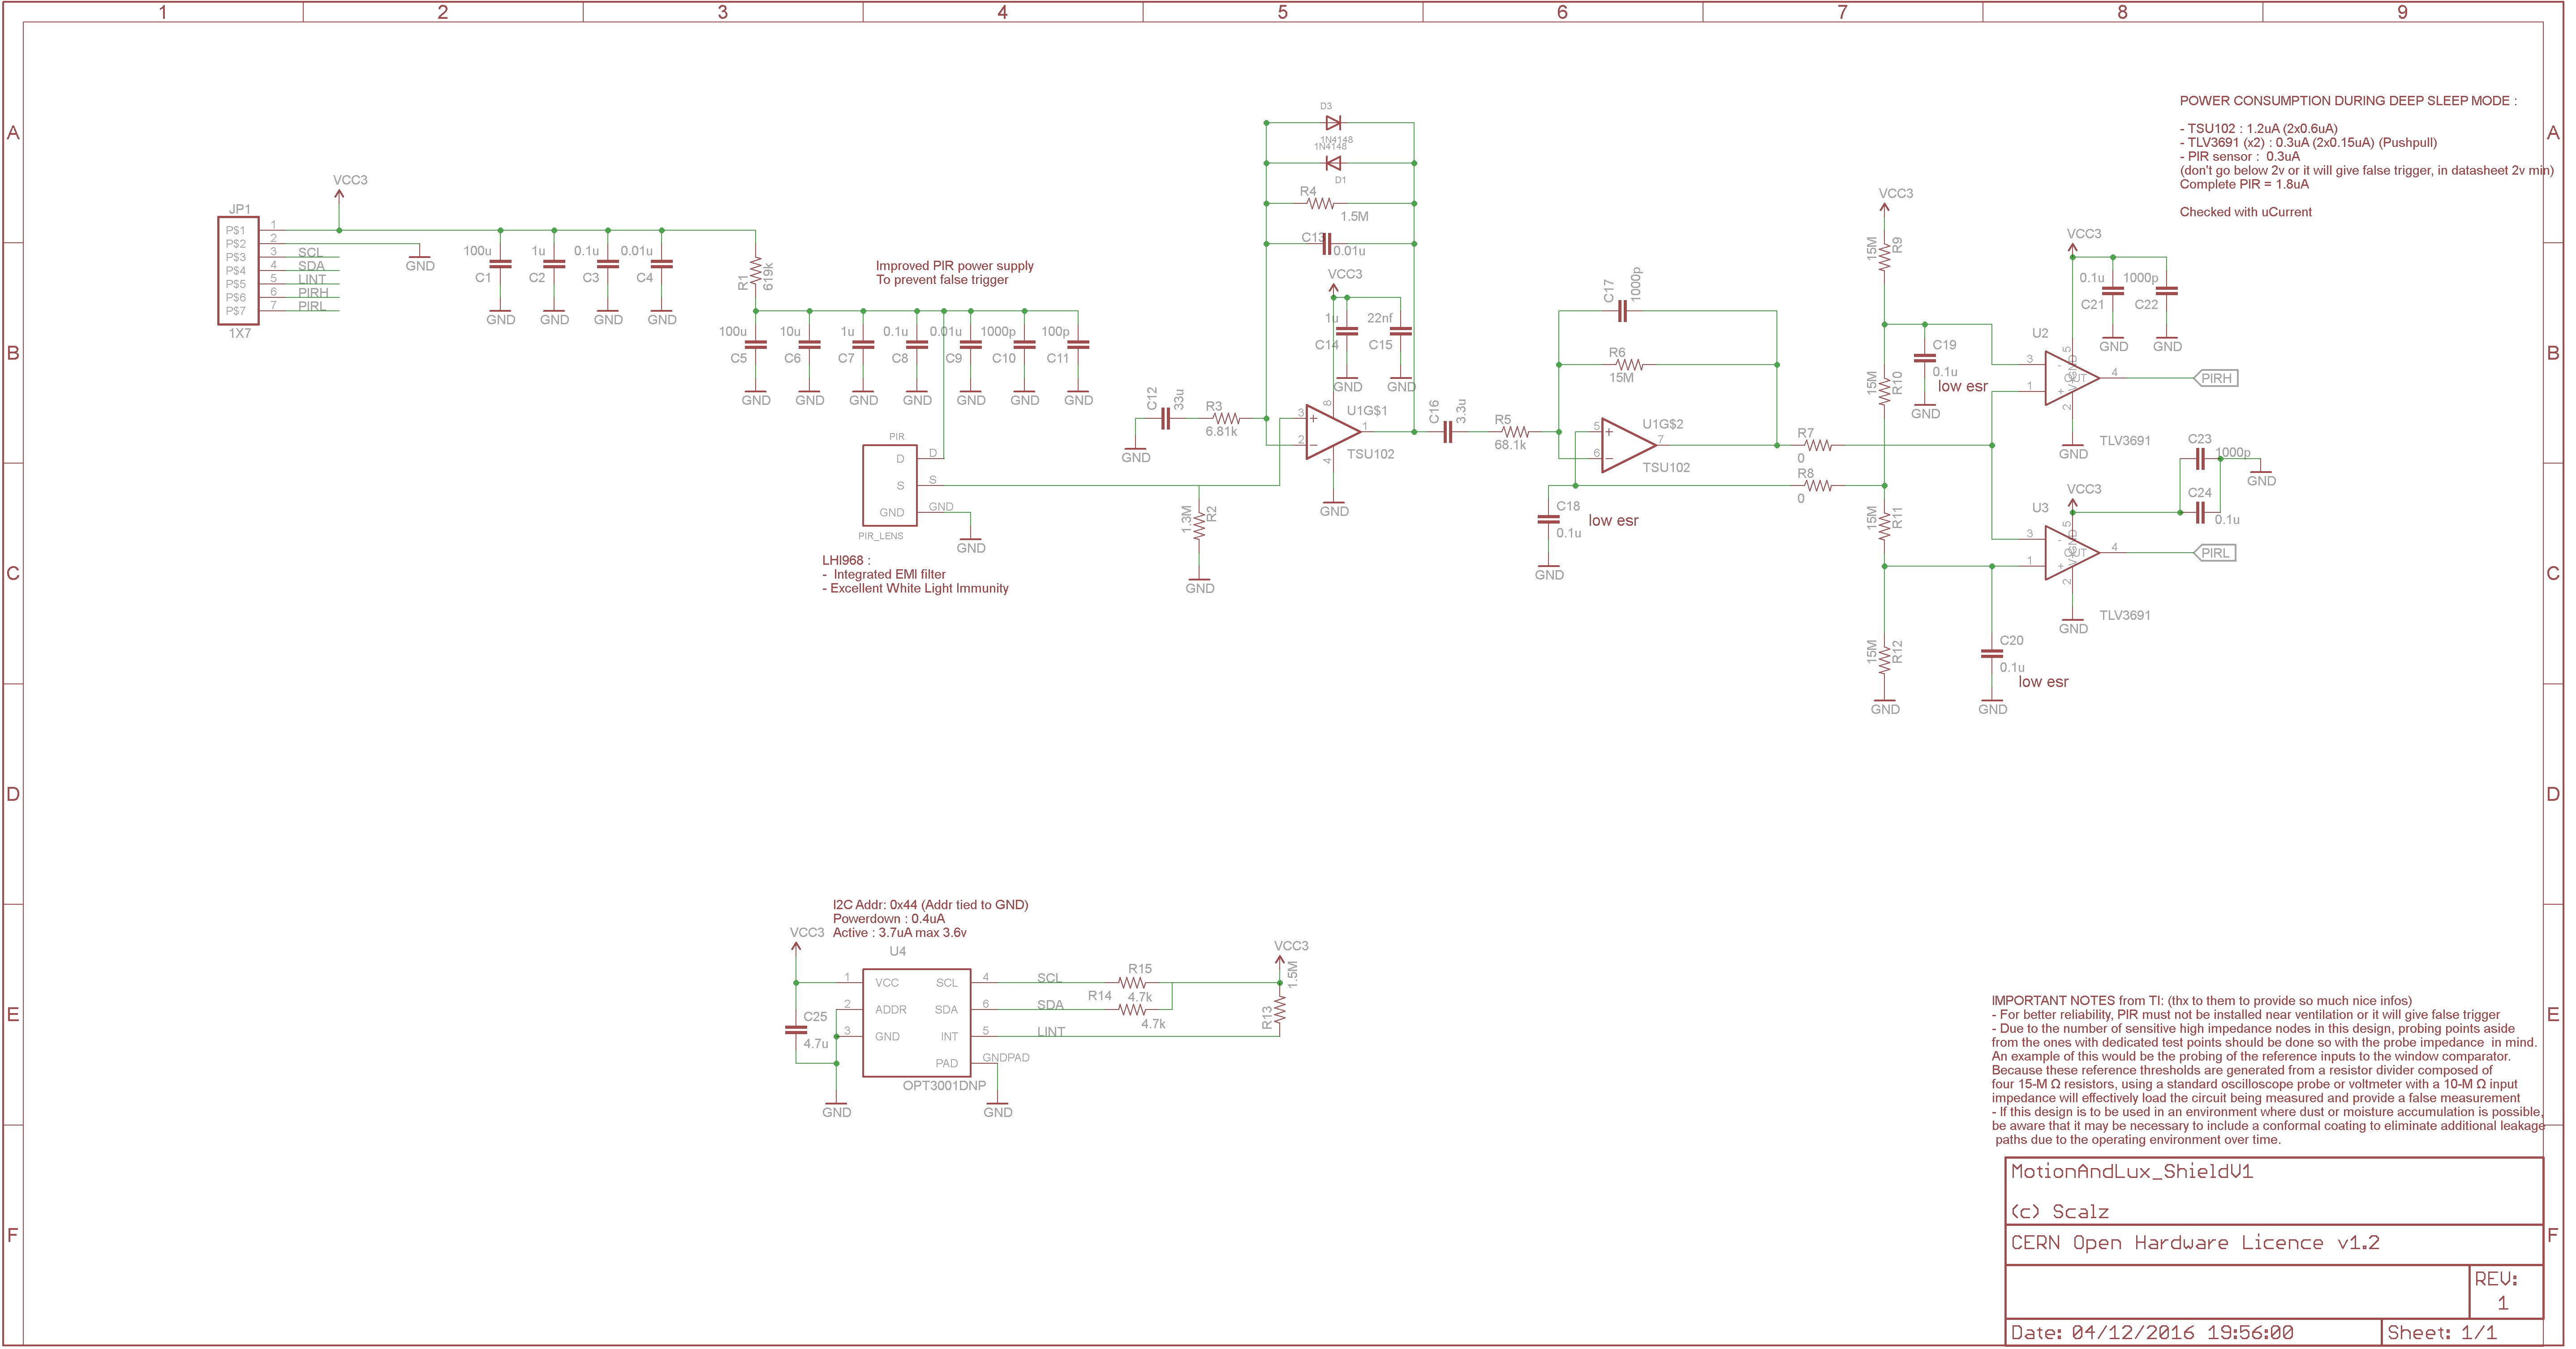Click the JP1 1X7 connector symbol
The height and width of the screenshot is (1349, 2576).
pyautogui.click(x=238, y=271)
